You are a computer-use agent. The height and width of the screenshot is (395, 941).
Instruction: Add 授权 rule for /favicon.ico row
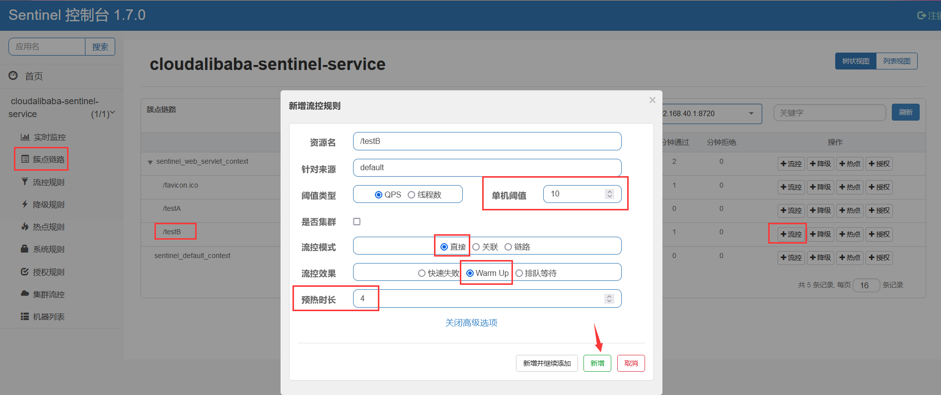(879, 187)
